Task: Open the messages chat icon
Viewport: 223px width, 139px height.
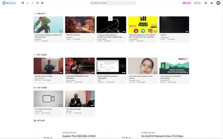Action: (206, 3)
